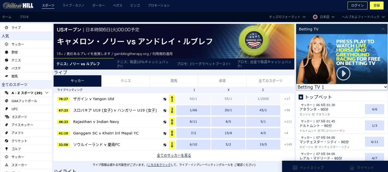Click soccer ball icon in Rajasthan v Indian Navy row
388x172 pixels.
165,122
